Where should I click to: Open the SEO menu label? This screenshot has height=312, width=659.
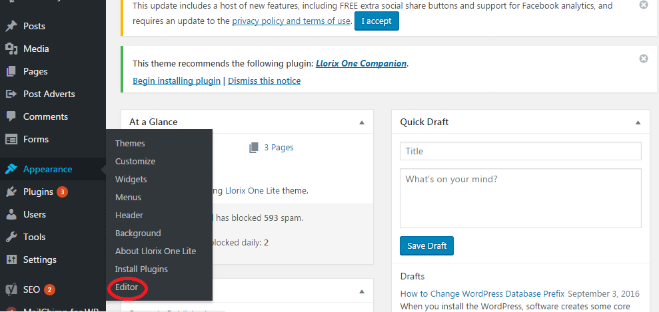[31, 289]
